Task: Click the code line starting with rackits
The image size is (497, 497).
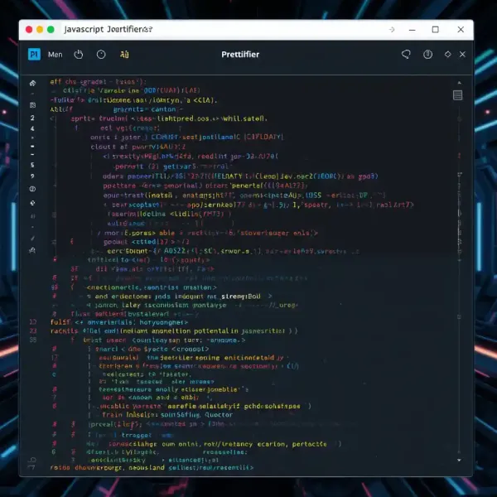Action: click(x=174, y=331)
